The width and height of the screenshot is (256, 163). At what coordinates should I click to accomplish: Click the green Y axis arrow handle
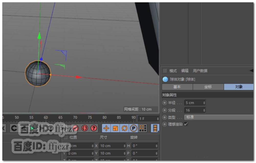click(39, 36)
